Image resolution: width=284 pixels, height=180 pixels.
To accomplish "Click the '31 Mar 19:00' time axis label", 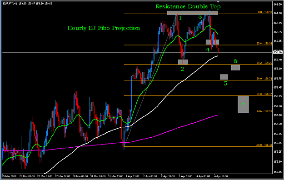I will 115,176.
